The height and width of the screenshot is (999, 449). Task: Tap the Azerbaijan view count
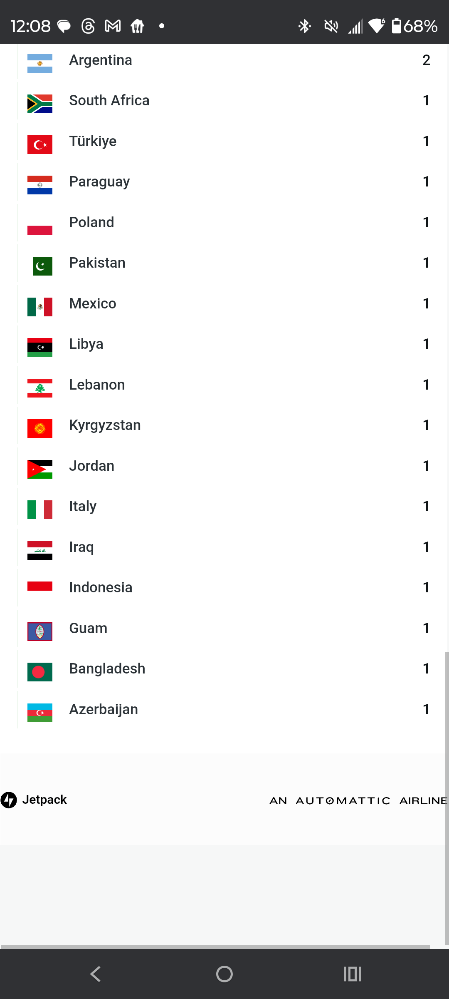[x=426, y=709]
